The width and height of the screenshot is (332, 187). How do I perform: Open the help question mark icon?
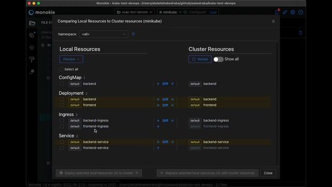(300, 12)
